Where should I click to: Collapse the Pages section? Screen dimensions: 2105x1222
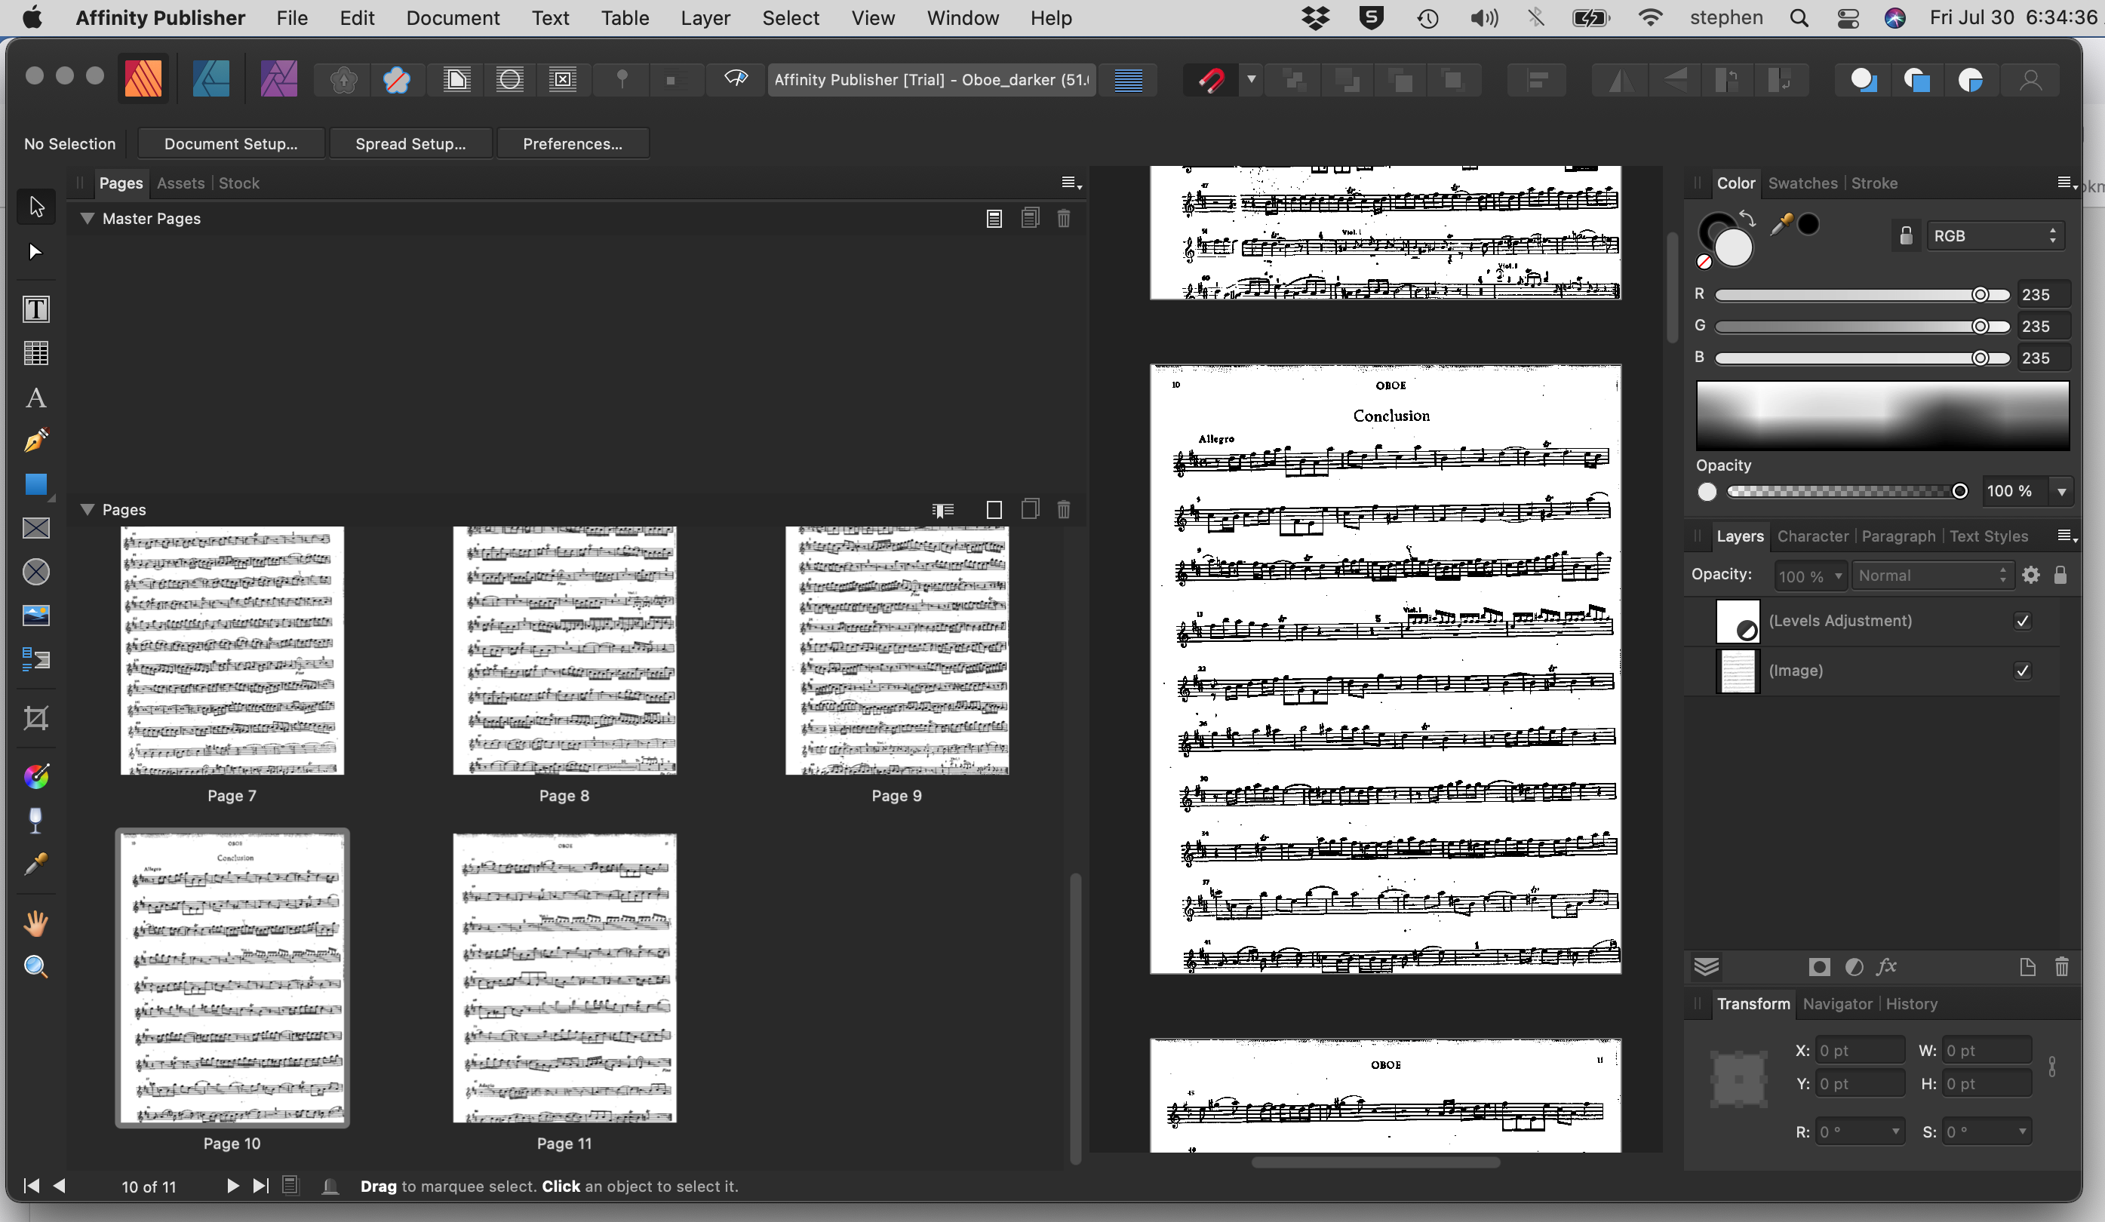pyautogui.click(x=87, y=509)
